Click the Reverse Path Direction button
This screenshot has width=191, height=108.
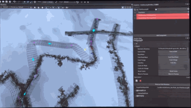162,84
